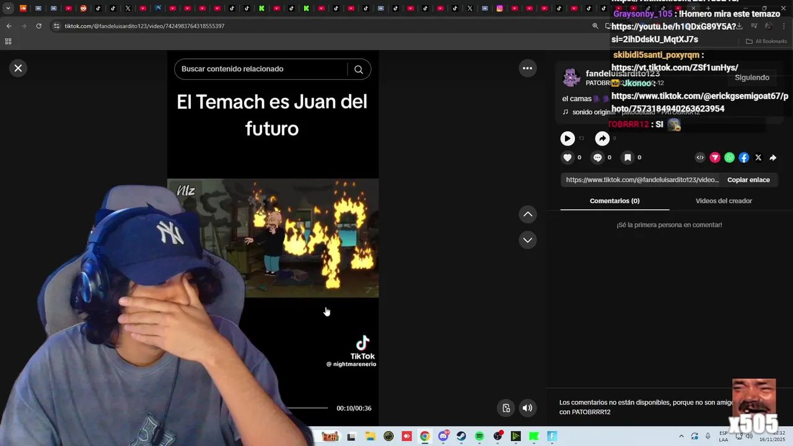Screen dimensions: 793x446
Task: Open vt.tiktok.com link in chat overlay
Action: click(x=675, y=68)
